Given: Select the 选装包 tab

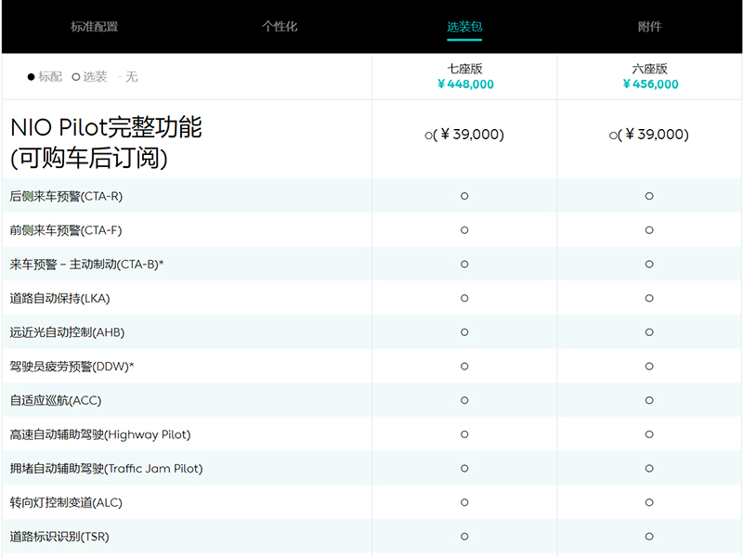Looking at the screenshot, I should (464, 27).
